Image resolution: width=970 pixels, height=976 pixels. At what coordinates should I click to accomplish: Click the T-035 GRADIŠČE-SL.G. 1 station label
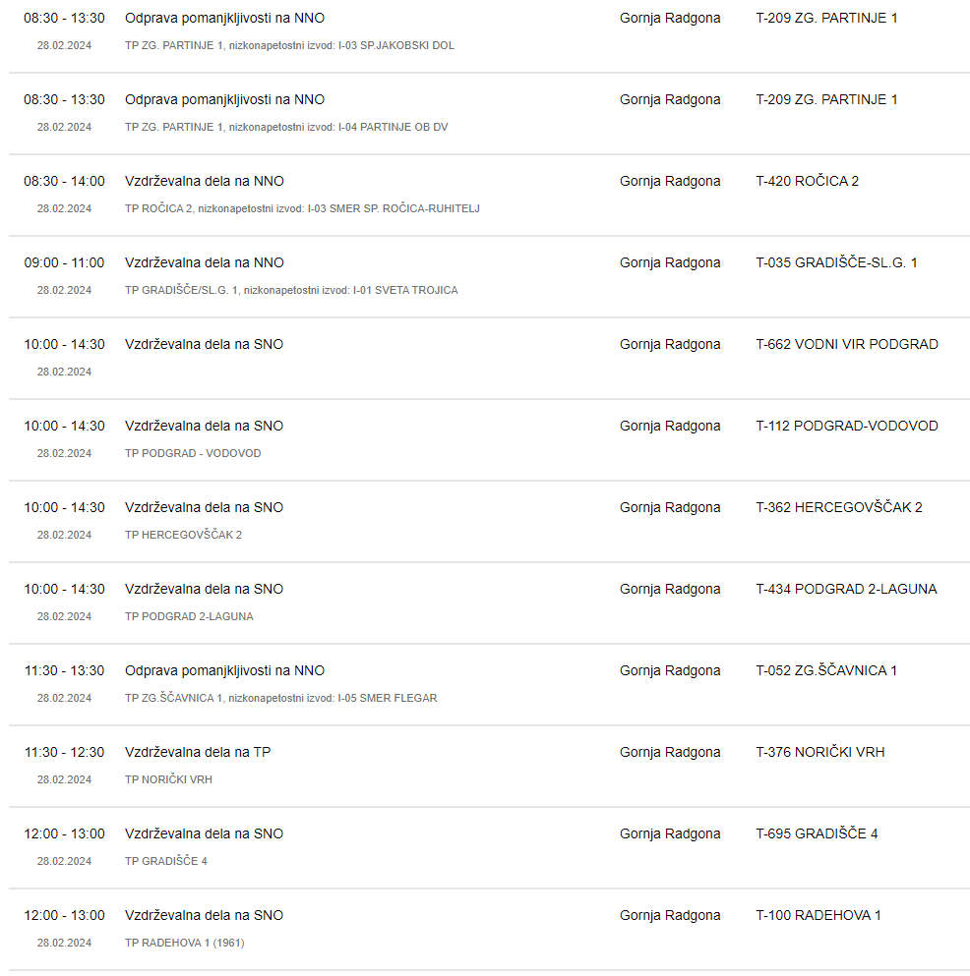point(836,262)
